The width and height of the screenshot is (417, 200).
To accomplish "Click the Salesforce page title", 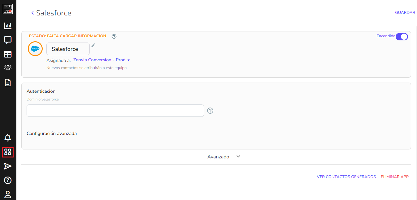I will pyautogui.click(x=54, y=13).
